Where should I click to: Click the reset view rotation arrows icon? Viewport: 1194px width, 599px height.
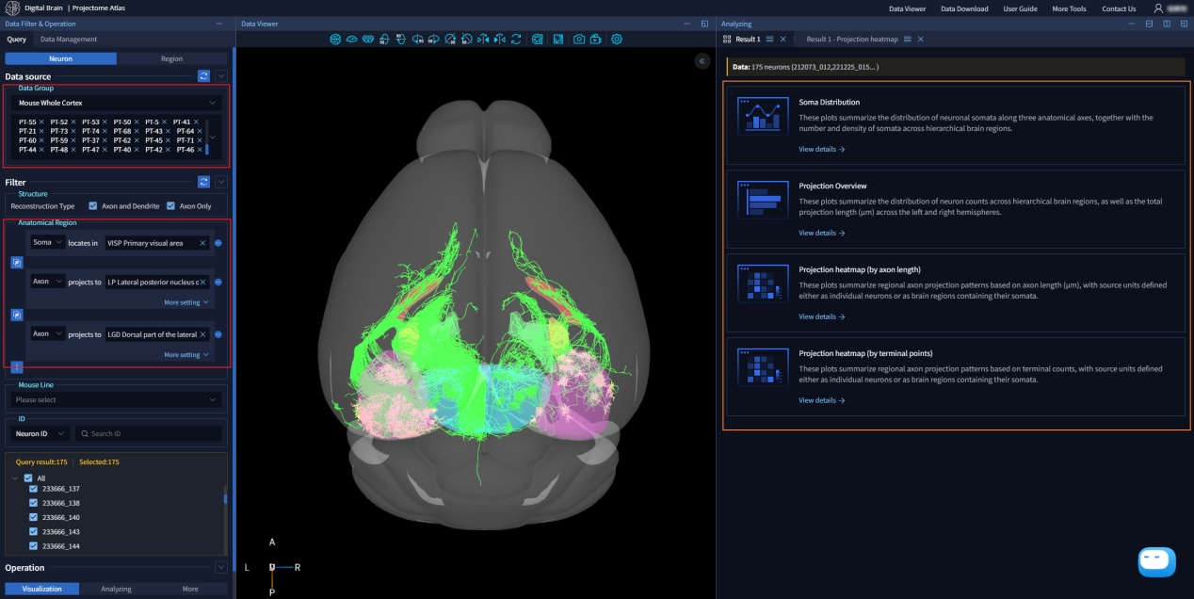pyautogui.click(x=516, y=40)
